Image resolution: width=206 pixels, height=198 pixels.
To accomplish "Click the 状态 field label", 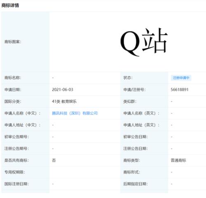I will tap(128, 78).
